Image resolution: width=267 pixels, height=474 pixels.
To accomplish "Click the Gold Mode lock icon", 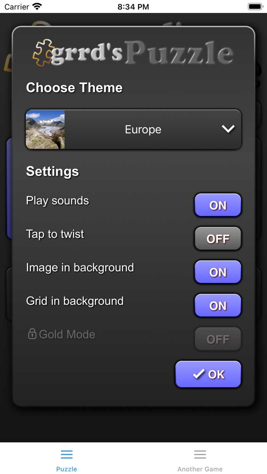I will coord(32,334).
